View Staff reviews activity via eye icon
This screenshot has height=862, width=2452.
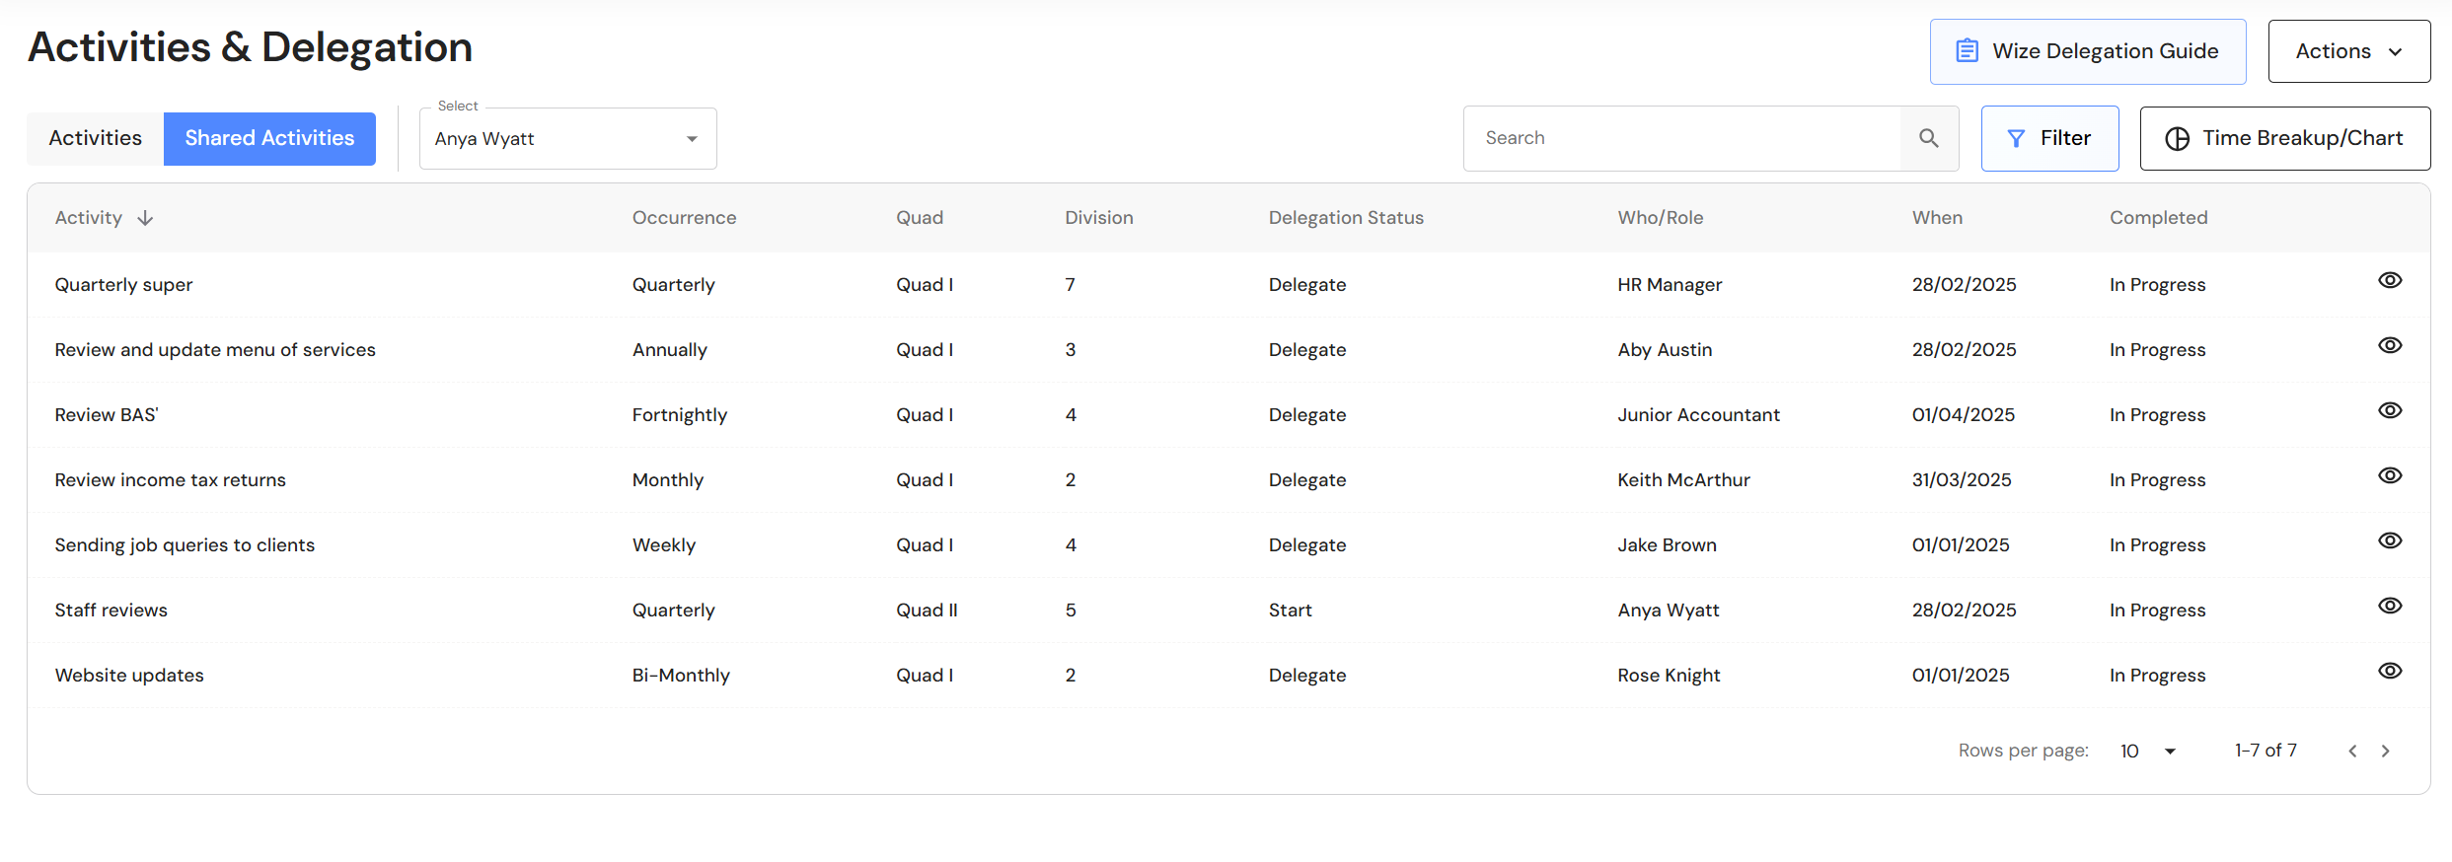[x=2390, y=607]
